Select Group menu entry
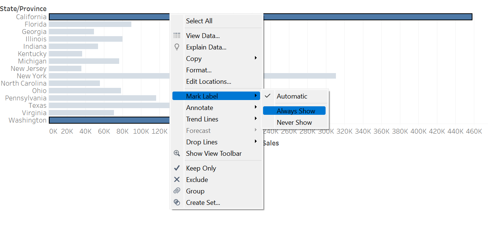This screenshot has height=227, width=488. 216,191
